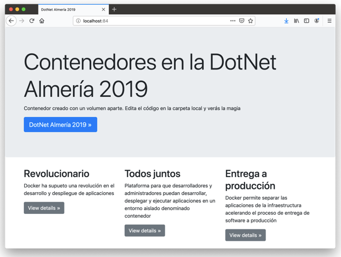Reload the current page
The height and width of the screenshot is (257, 341).
32,21
